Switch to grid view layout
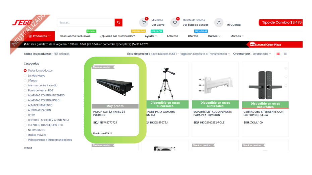This screenshot has height=175, width=312. (x=278, y=54)
